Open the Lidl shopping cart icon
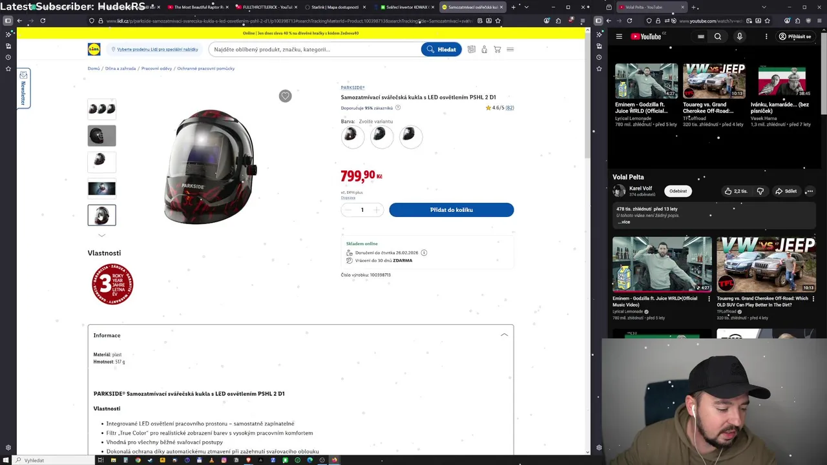 (497, 49)
